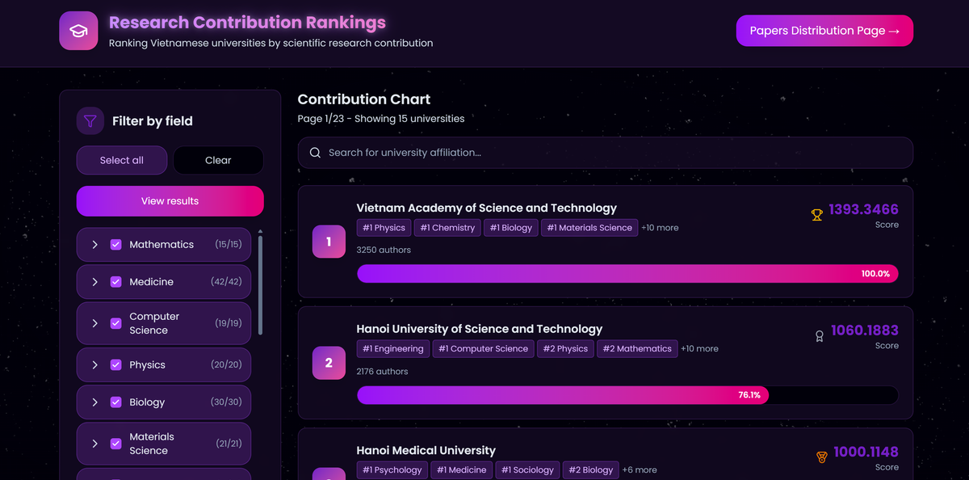This screenshot has width=969, height=480.
Task: Click the bronze medal icon beside 1000.1148
Action: tap(821, 457)
